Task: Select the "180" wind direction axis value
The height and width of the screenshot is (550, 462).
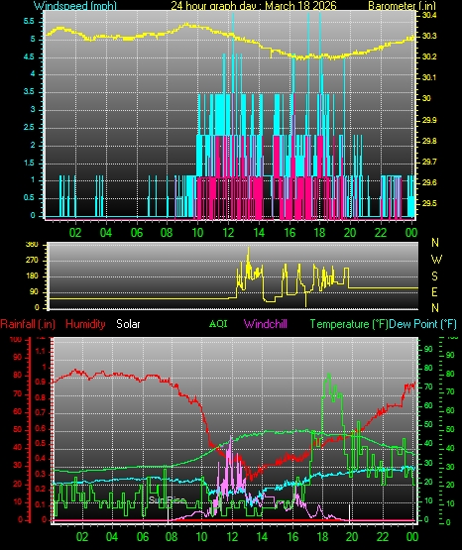Action: (x=32, y=276)
